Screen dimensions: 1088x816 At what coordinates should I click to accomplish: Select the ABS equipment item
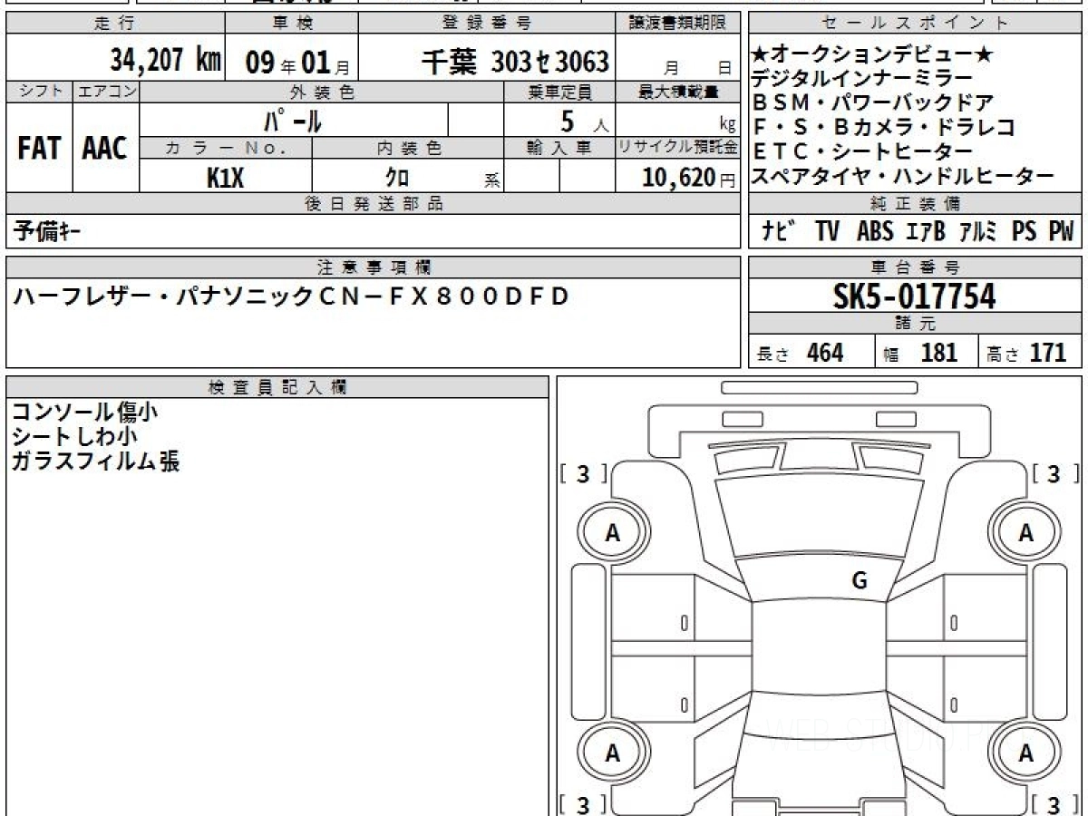875,232
